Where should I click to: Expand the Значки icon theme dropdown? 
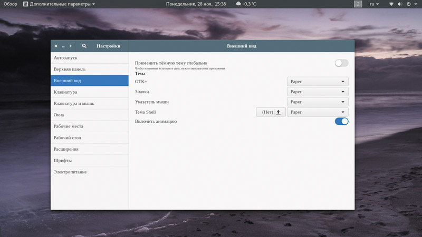[318, 92]
